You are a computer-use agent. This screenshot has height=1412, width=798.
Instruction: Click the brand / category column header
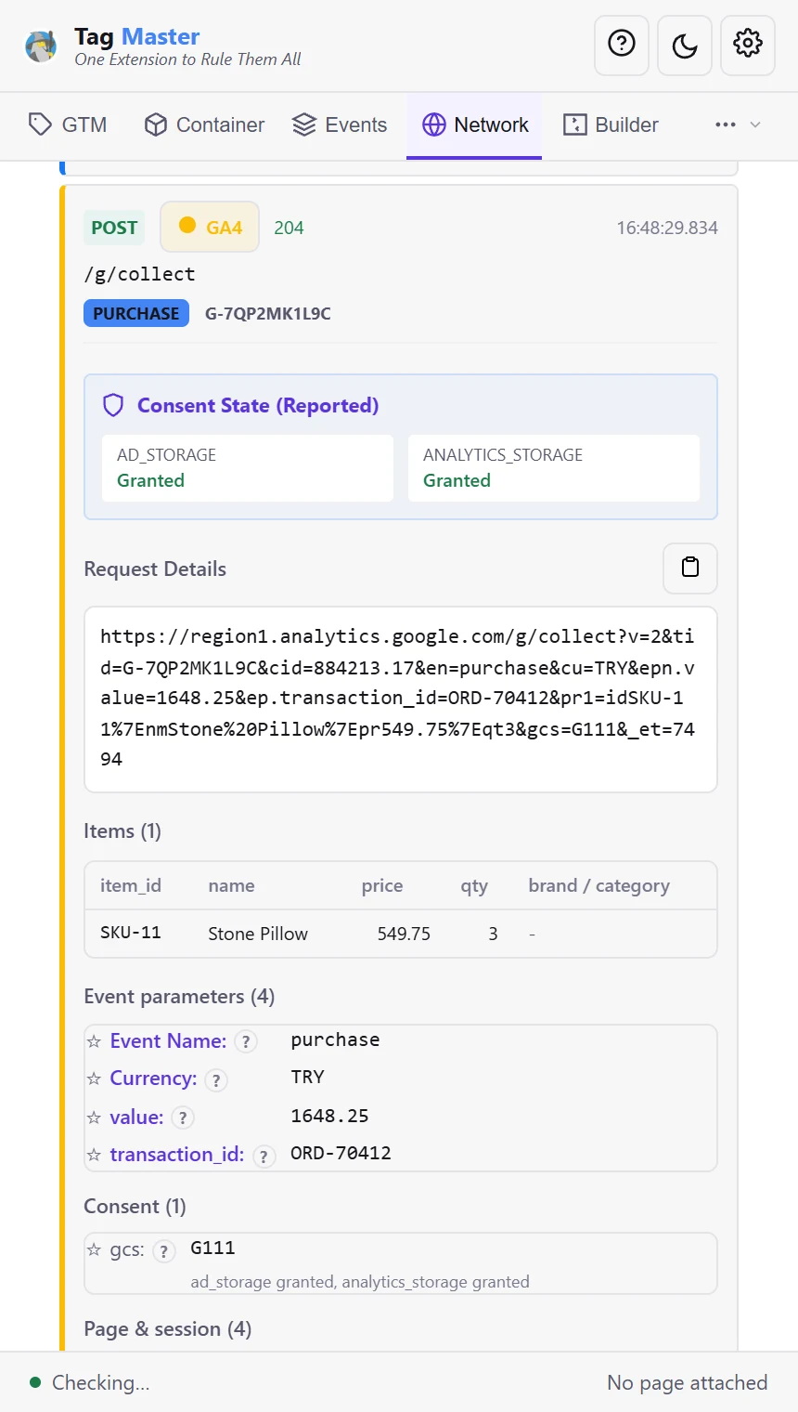(x=598, y=885)
